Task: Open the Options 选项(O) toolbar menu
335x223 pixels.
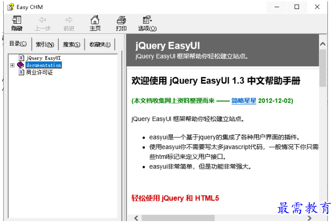Action: (147, 23)
